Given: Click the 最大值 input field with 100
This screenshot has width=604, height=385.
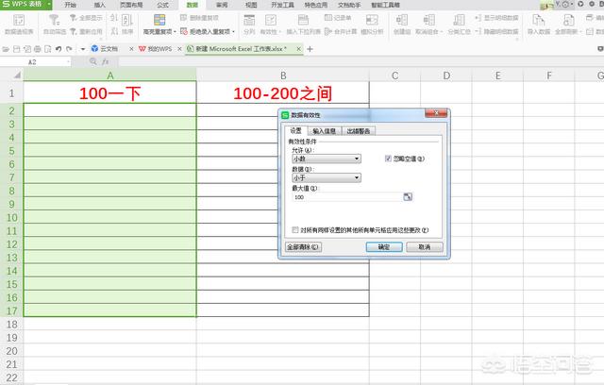Looking at the screenshot, I should (x=347, y=196).
